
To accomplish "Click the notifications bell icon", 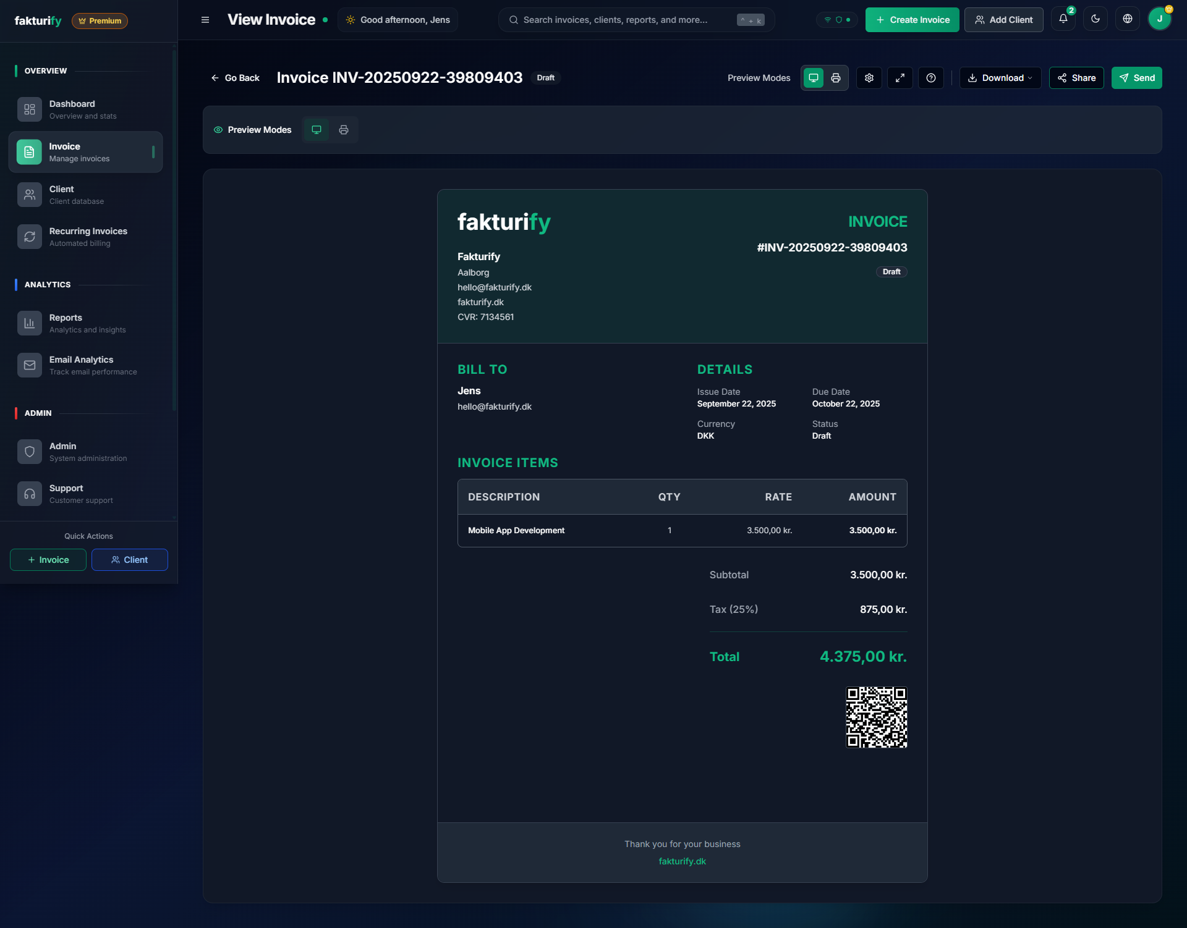I will point(1063,19).
